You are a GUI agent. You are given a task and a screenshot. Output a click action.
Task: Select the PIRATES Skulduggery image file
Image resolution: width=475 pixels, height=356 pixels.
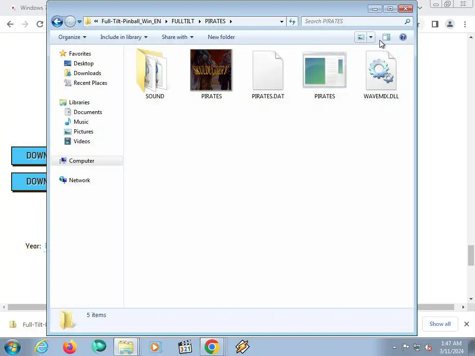211,75
